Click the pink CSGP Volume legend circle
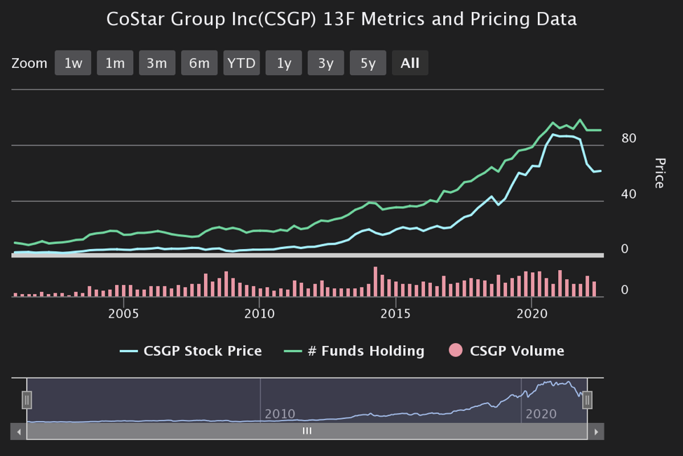683x456 pixels. (x=456, y=351)
